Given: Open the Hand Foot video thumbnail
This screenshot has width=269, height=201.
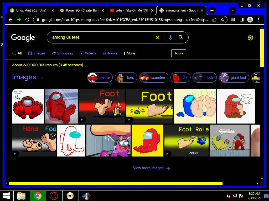Looking at the screenshot, I should [34, 141].
